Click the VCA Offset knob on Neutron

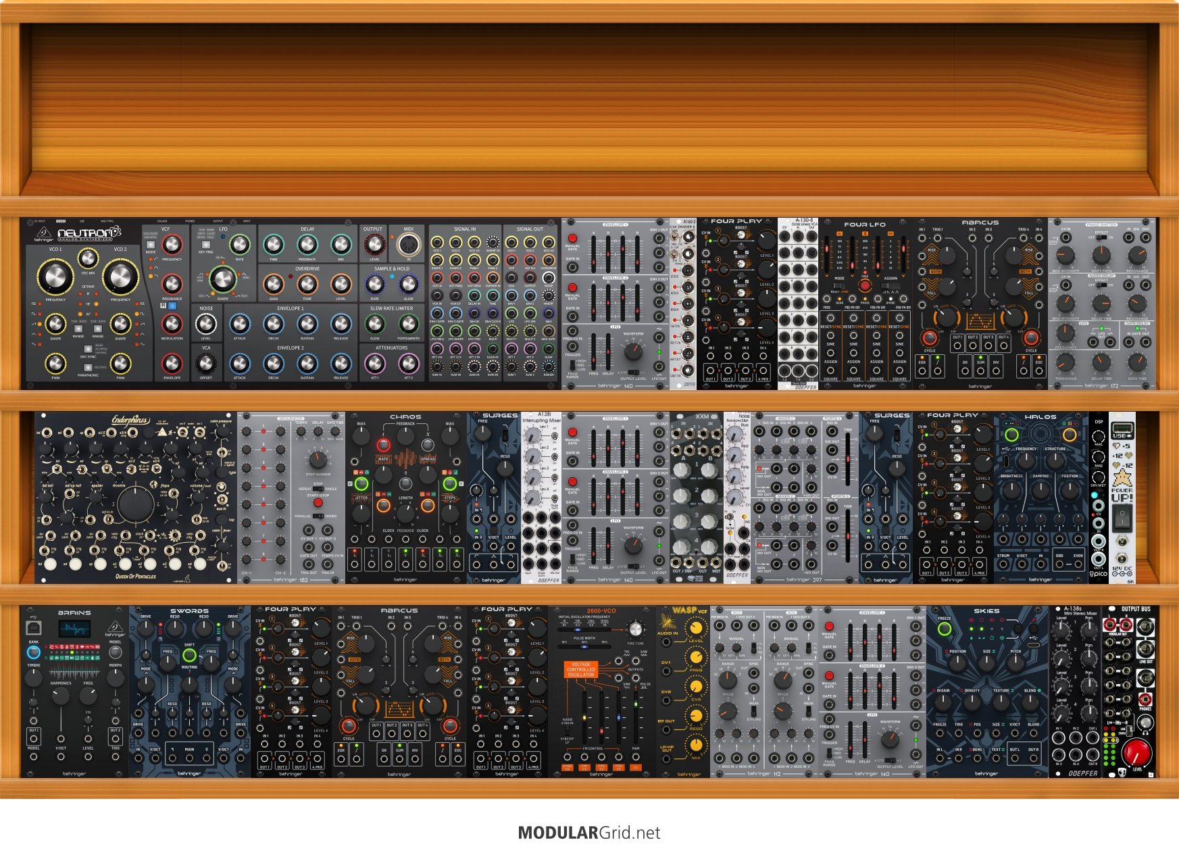point(206,364)
